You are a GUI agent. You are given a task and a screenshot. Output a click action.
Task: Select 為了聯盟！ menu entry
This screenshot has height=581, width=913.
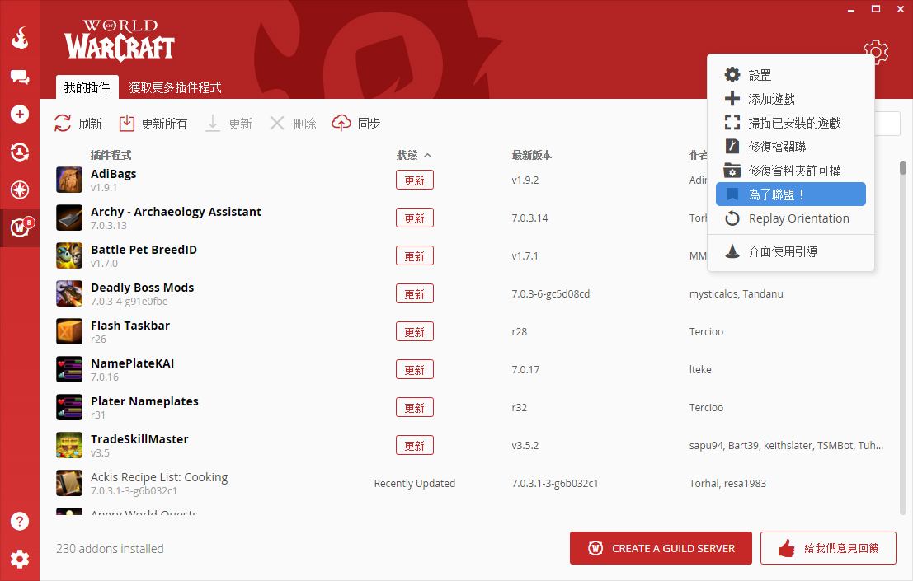tap(791, 194)
